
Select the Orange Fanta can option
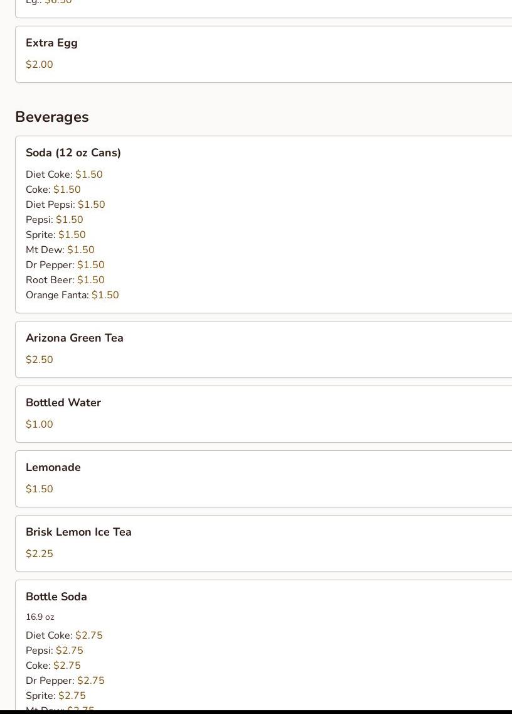click(72, 295)
